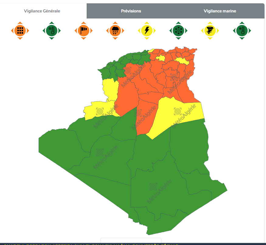Viewport: 266px width, 245px height.
Task: Select the yellow tornado sandstorm icon
Action: pos(210,30)
